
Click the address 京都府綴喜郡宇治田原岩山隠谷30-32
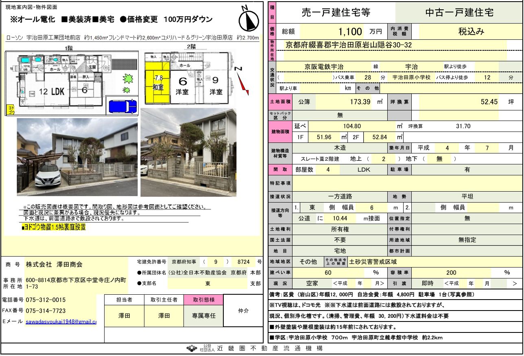pos(349,45)
